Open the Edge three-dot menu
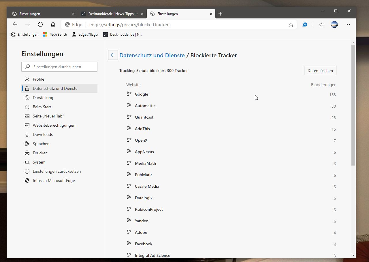 (348, 25)
